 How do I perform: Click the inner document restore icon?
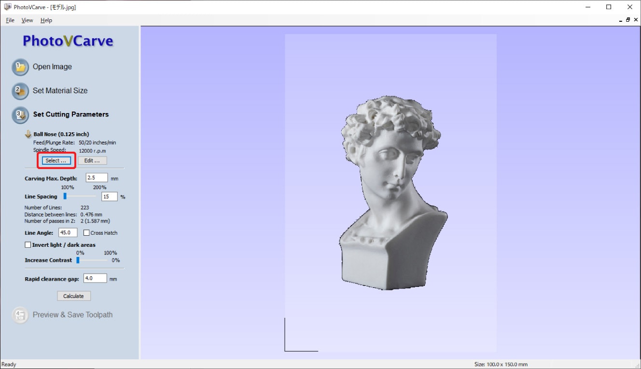[x=628, y=20]
